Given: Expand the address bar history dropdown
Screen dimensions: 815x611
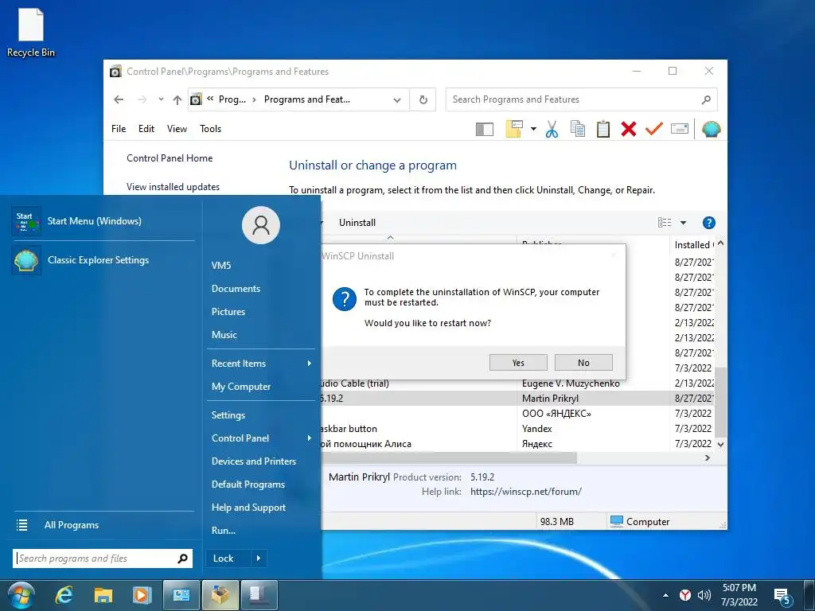Looking at the screenshot, I should pos(397,99).
